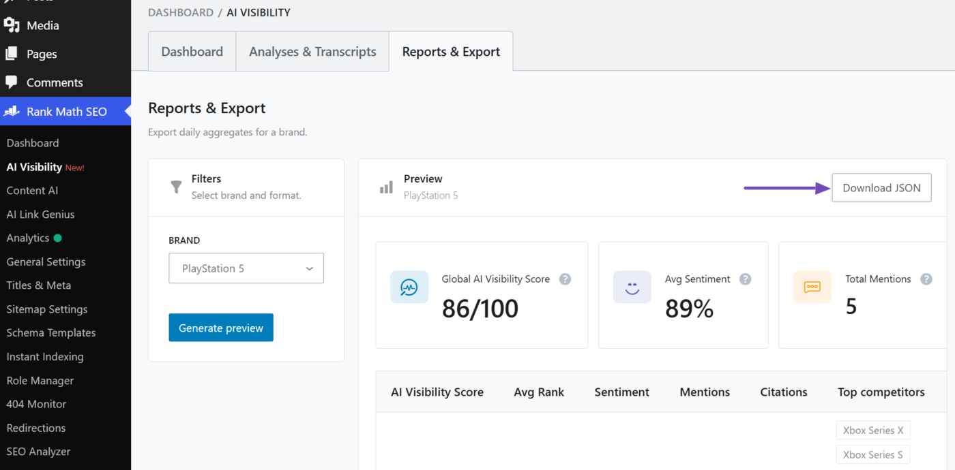Open Rank Math SEO menu
Image resolution: width=955 pixels, height=470 pixels.
(65, 111)
